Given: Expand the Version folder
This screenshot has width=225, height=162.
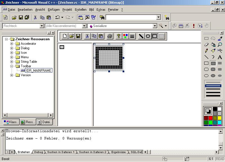Looking at the screenshot, I should (12, 75).
